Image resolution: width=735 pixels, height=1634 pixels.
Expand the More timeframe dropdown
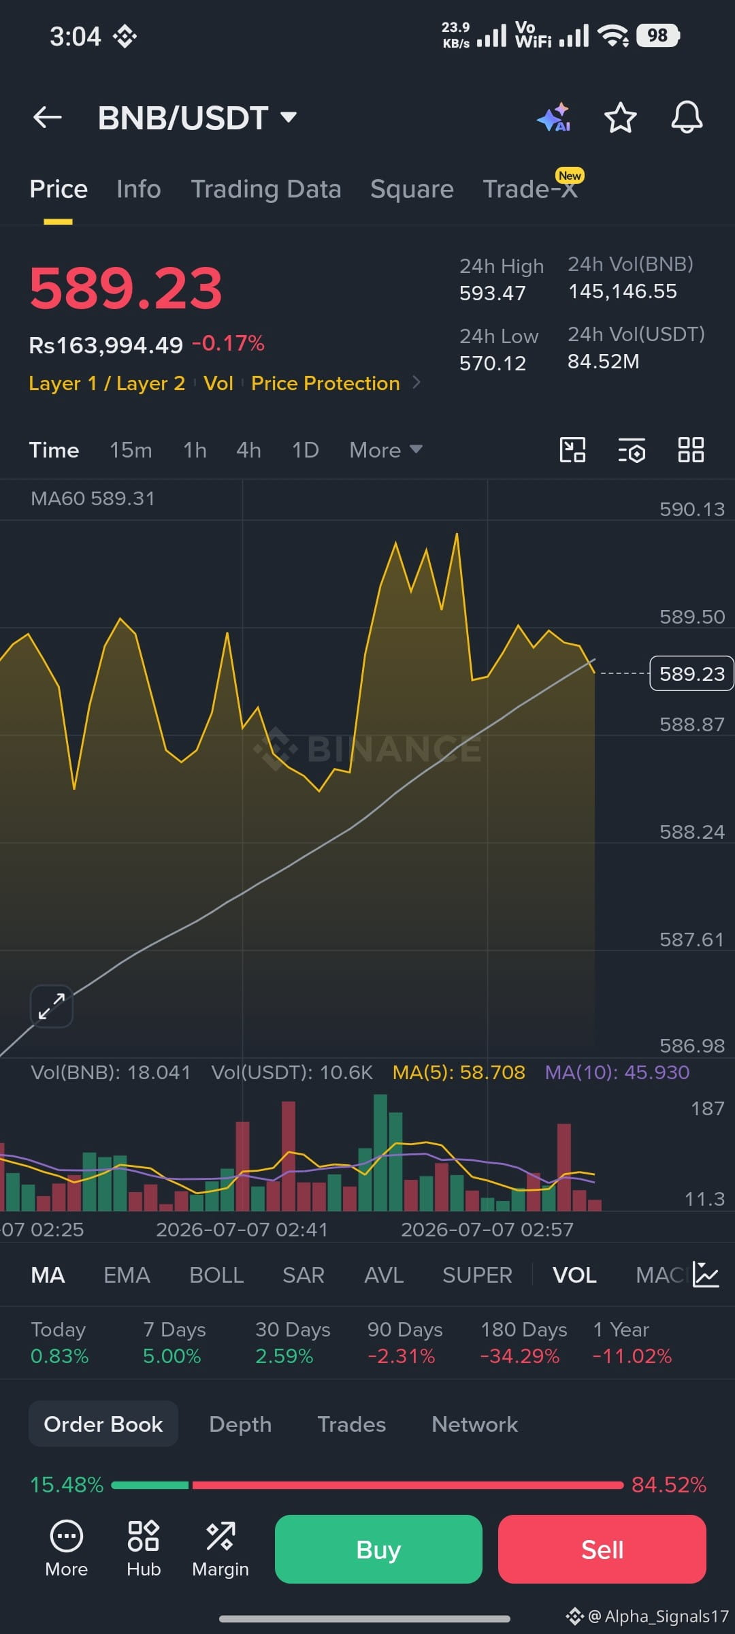(x=386, y=450)
